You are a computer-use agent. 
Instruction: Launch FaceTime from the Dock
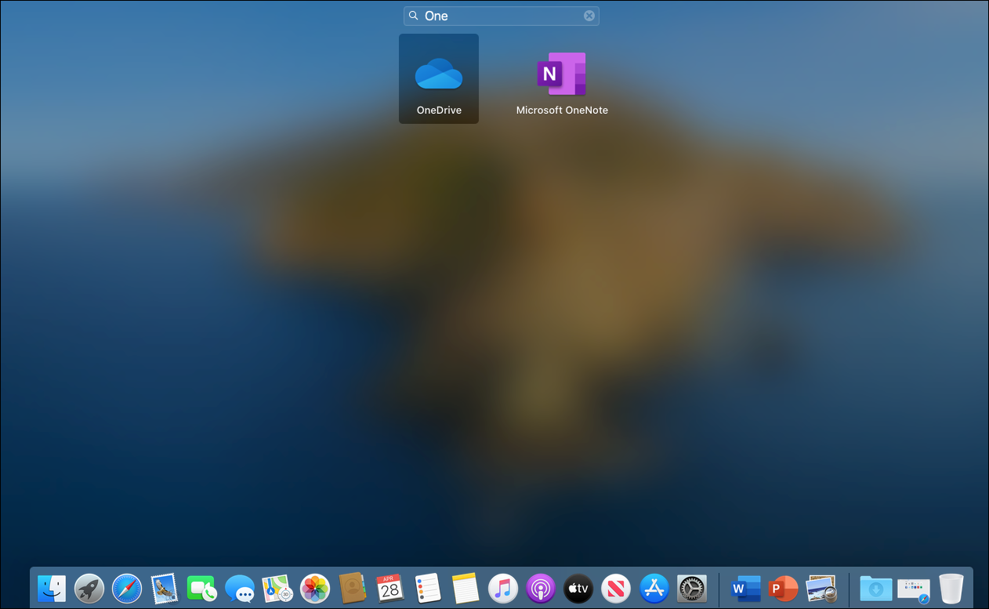(x=202, y=587)
